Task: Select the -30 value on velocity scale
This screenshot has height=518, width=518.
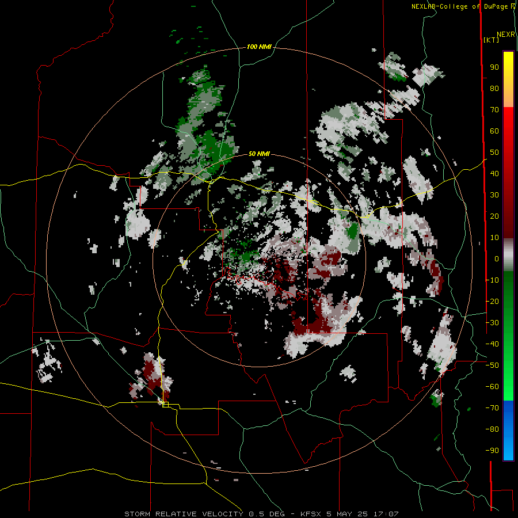Action: pos(492,323)
